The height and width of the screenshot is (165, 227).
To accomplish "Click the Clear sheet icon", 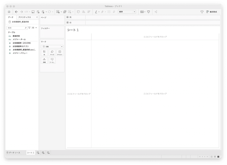I will tap(70, 12).
